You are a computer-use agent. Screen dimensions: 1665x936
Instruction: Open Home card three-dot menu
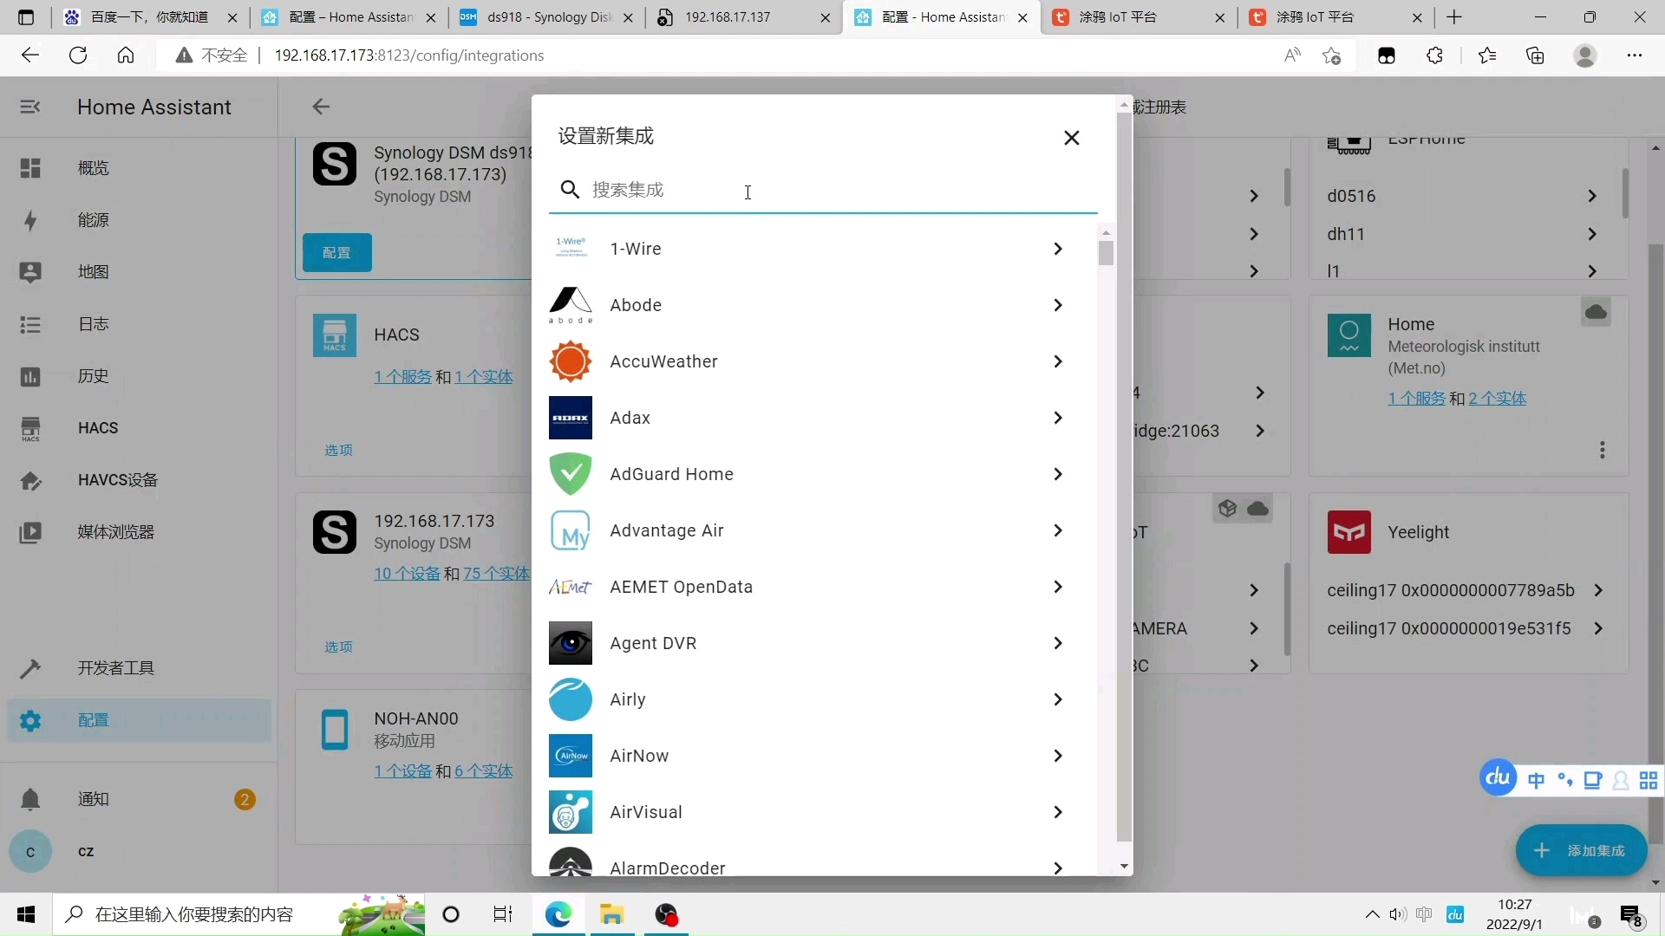click(1603, 451)
